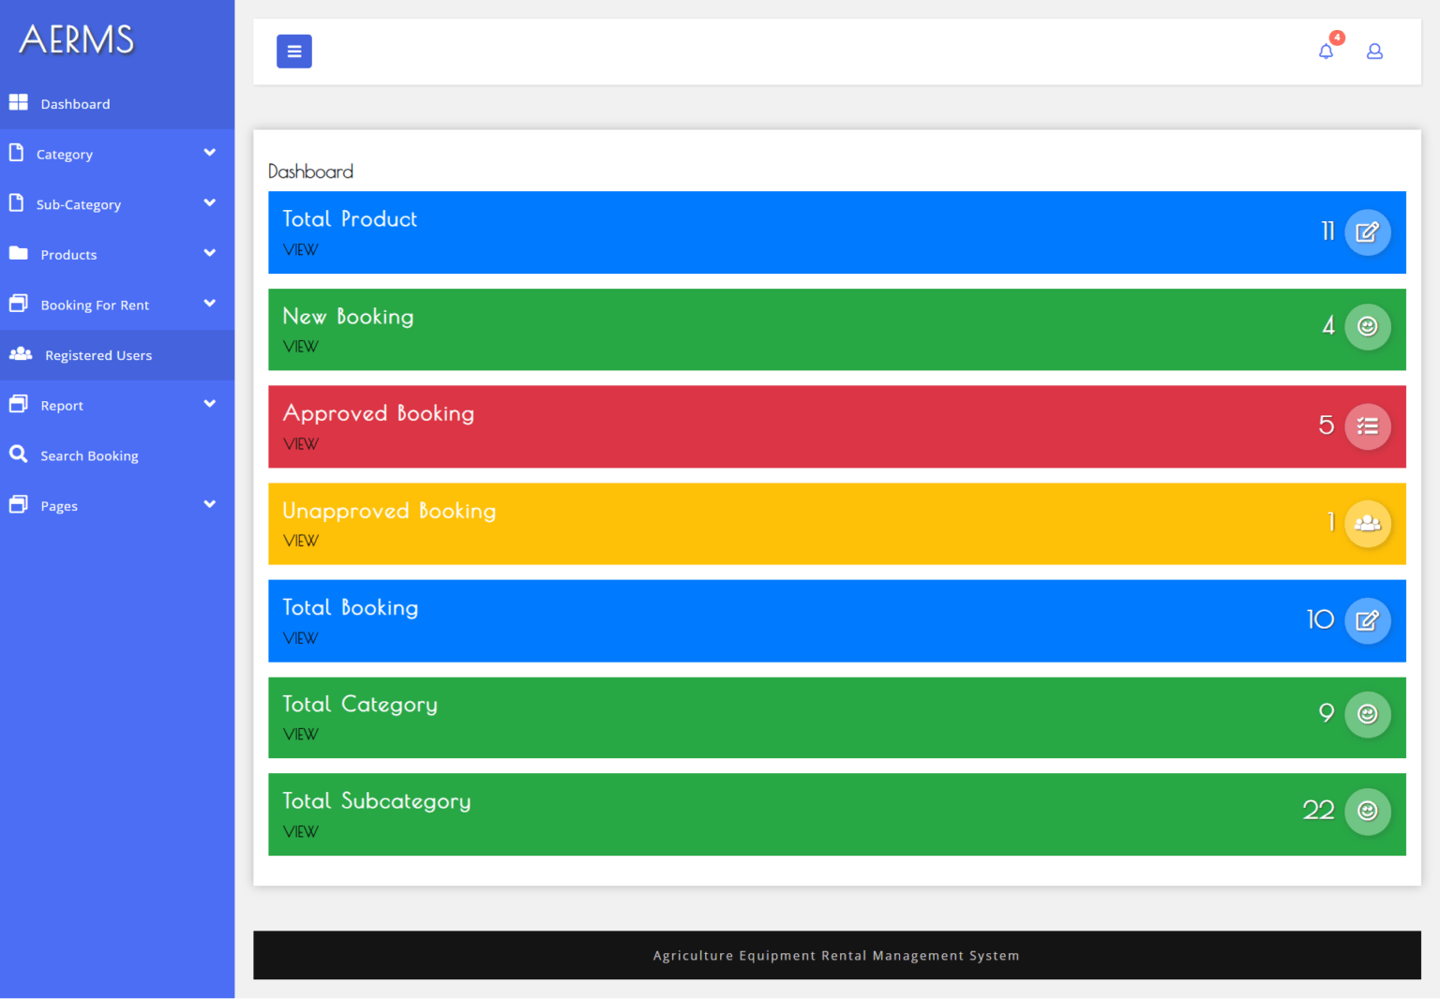Expand the Booking For Rent menu

(95, 305)
